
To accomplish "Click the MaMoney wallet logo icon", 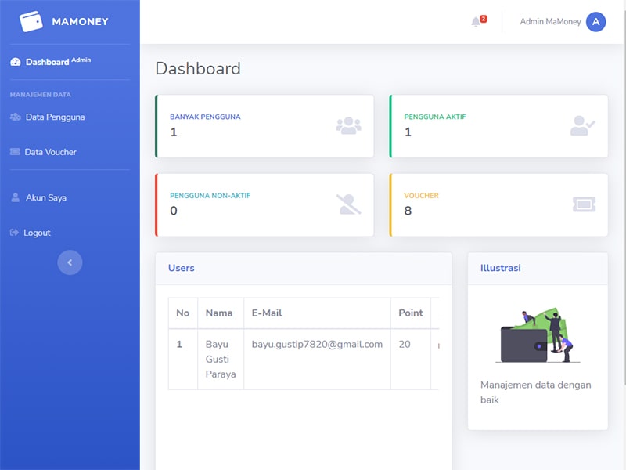I will (x=31, y=21).
